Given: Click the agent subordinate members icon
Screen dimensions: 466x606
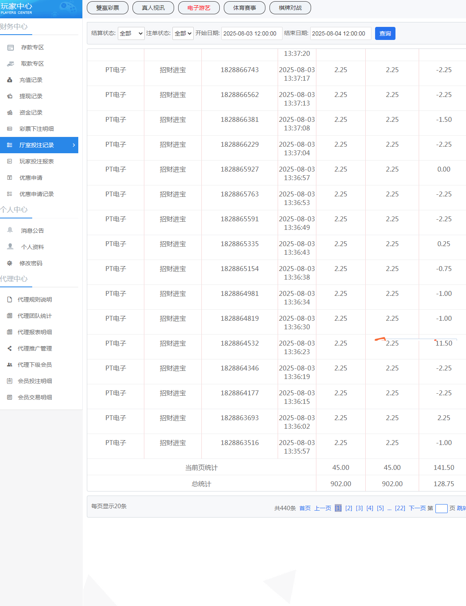Looking at the screenshot, I should coord(10,365).
